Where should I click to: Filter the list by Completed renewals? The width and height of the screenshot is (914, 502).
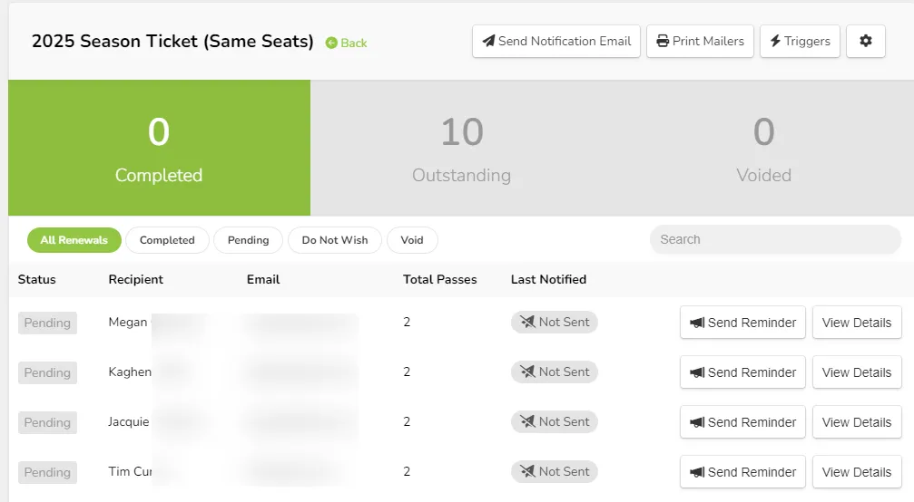click(x=167, y=240)
